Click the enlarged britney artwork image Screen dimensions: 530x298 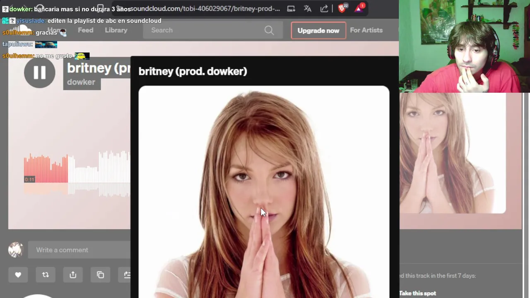tap(264, 192)
